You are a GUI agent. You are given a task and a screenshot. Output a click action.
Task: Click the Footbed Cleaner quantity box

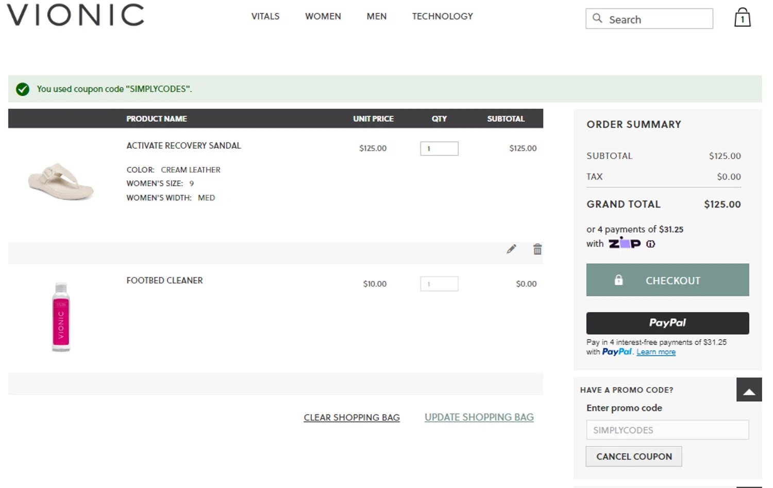439,284
